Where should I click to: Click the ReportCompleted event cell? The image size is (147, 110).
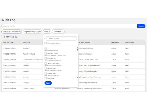29,54
